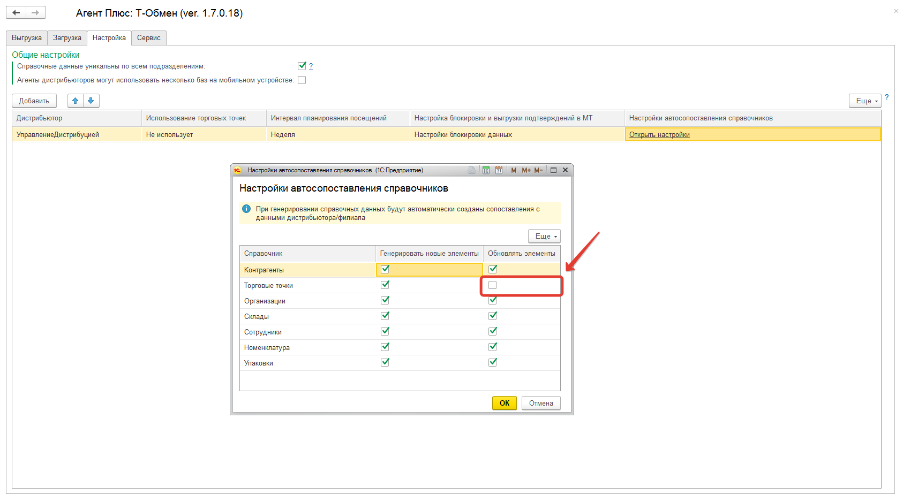Click the help question mark next to main Еще
Screen dimensions: 903x495
click(887, 97)
